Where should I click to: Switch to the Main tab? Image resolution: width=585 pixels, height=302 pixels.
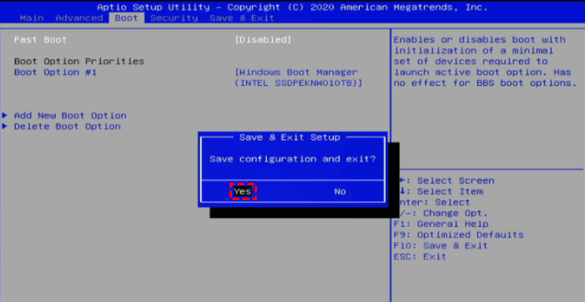(32, 18)
